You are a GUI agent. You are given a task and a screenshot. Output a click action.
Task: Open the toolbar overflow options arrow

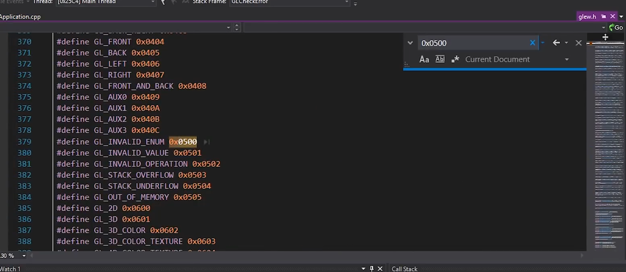point(355,3)
